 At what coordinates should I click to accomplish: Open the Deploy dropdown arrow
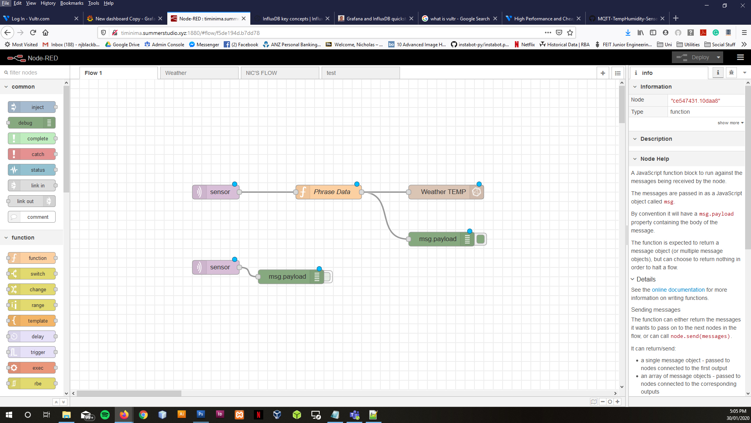(718, 58)
